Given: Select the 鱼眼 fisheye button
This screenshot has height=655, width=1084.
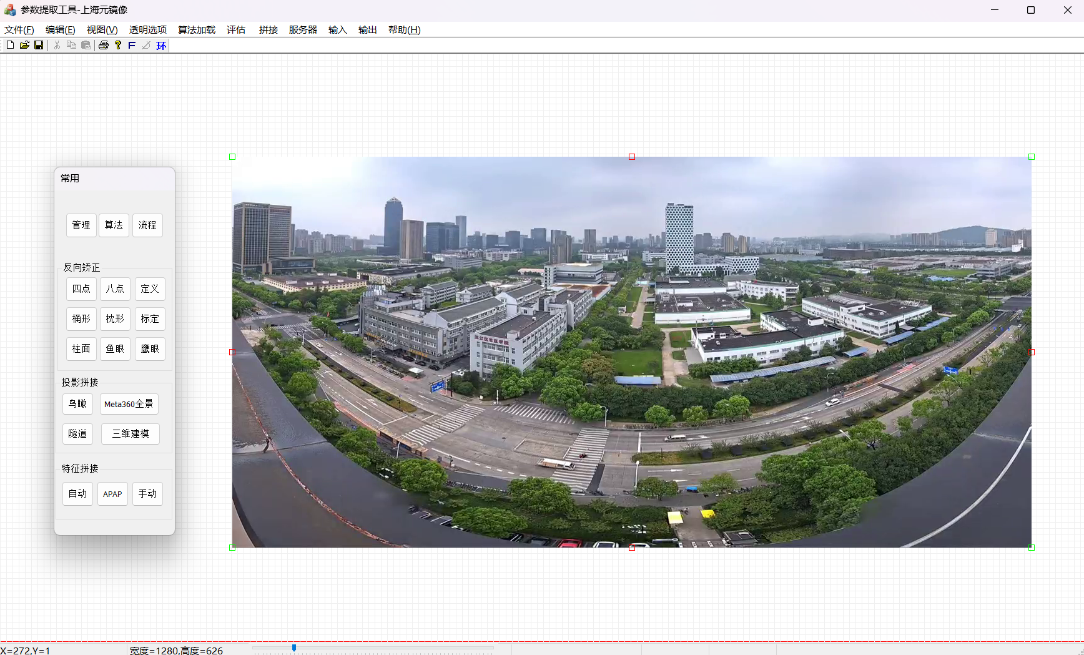Looking at the screenshot, I should click(x=115, y=349).
